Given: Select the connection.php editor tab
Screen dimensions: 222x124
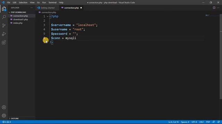Looking at the screenshot, I should pyautogui.click(x=71, y=8).
